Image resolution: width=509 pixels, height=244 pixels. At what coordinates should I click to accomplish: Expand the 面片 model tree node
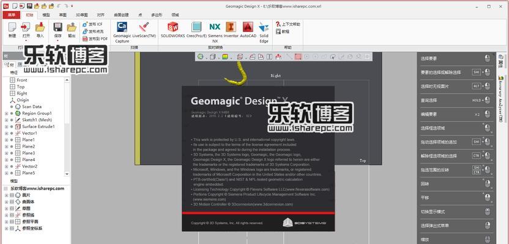[6, 195]
